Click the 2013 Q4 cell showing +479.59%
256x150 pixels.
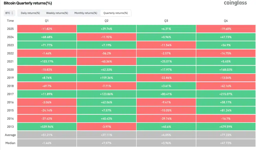click(226, 127)
